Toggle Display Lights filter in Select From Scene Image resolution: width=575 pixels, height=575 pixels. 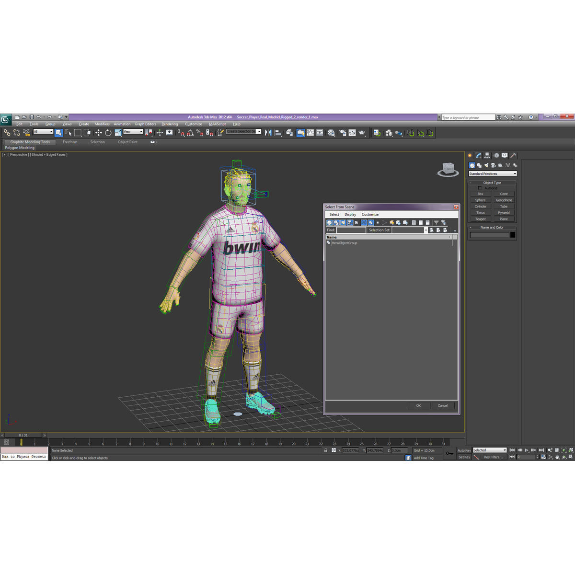[x=343, y=222]
